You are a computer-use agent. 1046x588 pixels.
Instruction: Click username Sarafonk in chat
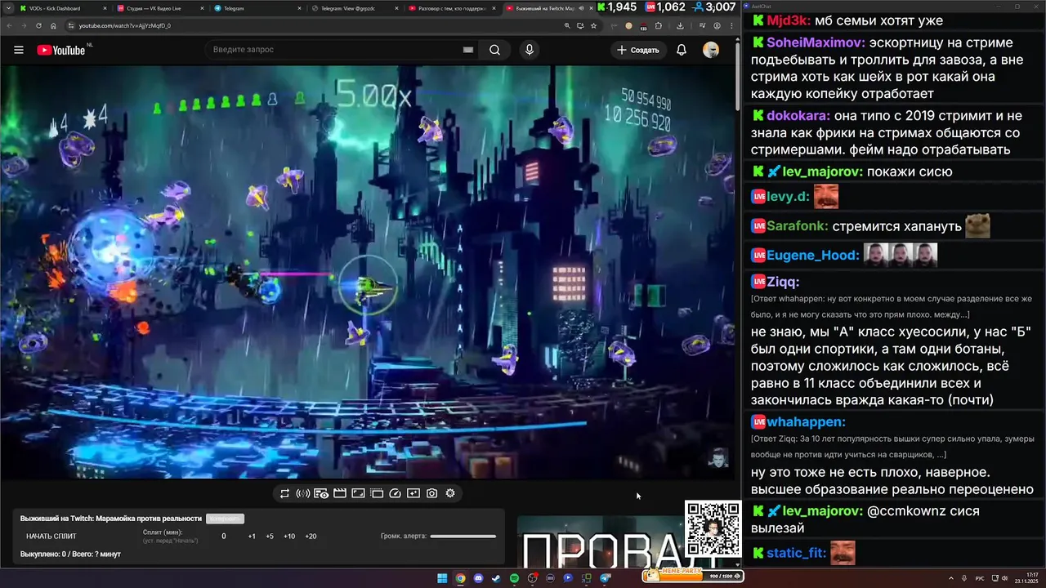[797, 226]
